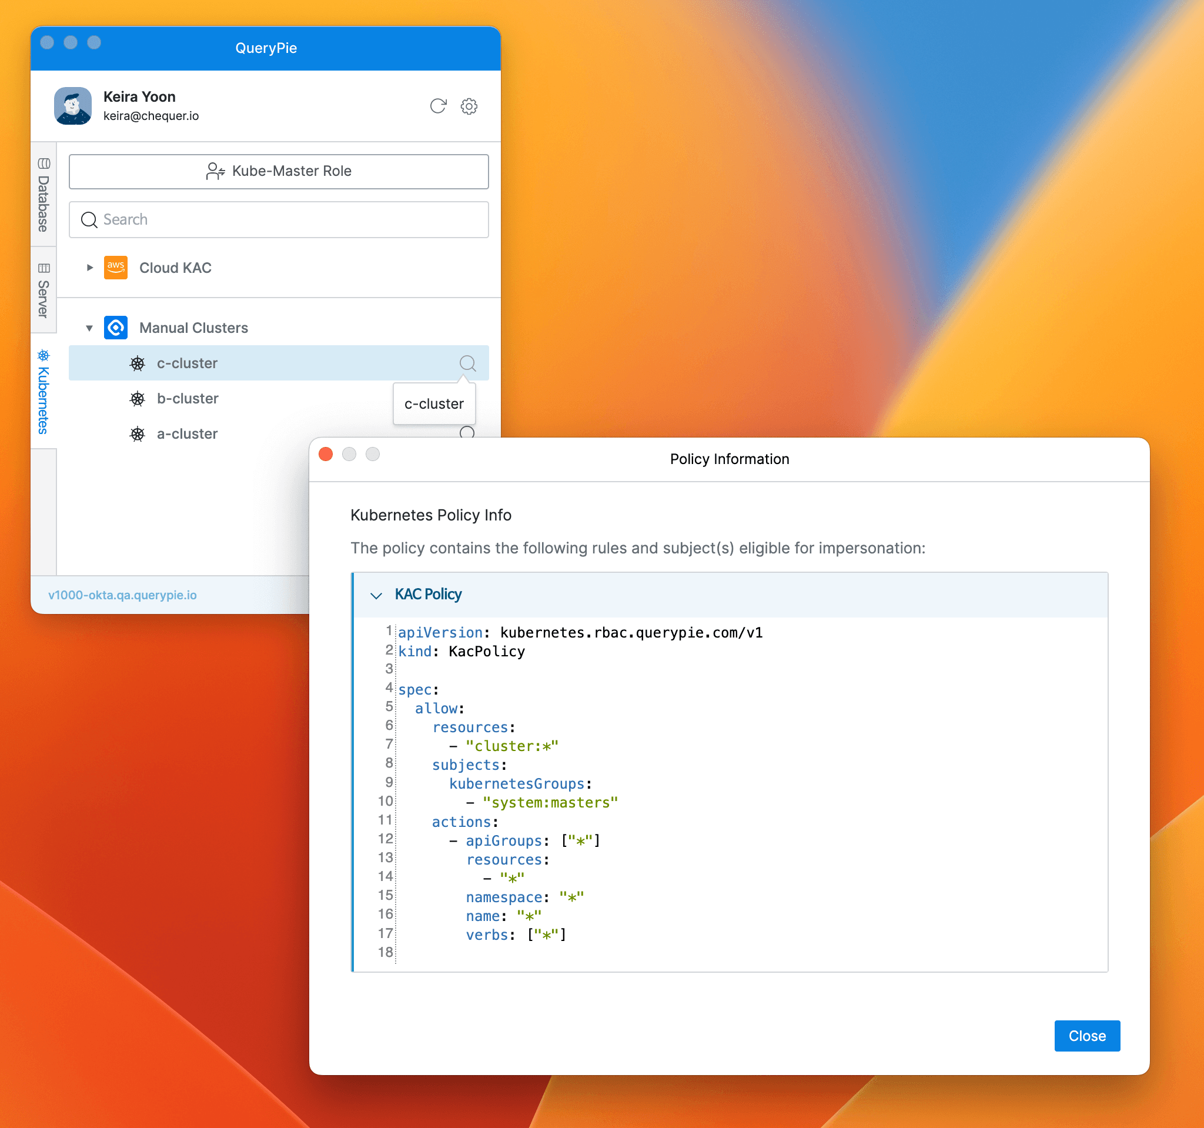Switch to the Server side tab
Screen dimensions: 1204x1128
point(44,290)
